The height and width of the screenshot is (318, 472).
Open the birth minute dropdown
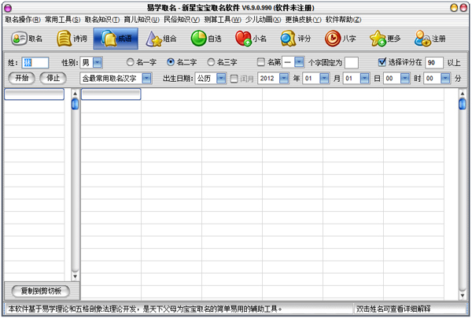coord(445,79)
